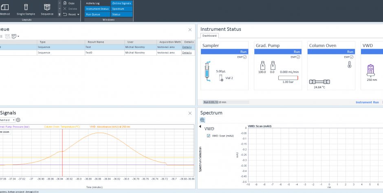Click the Instrument Run link
Image resolution: width=383 pixels, height=193 pixels.
367,102
